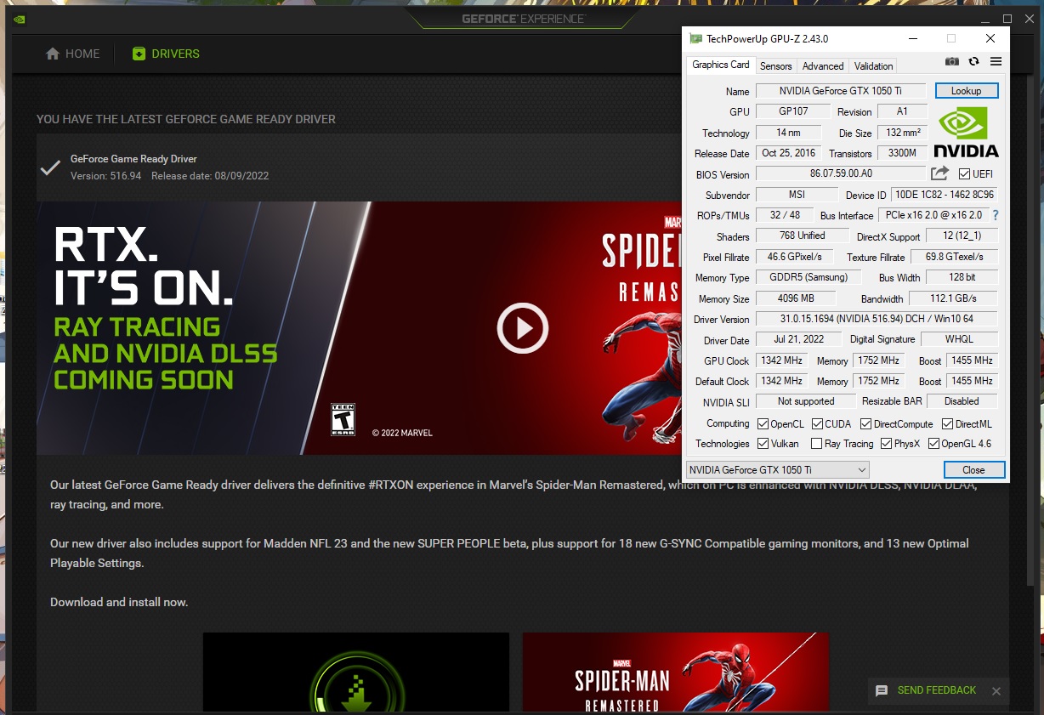Viewport: 1044px width, 715px height.
Task: Click the Bus Interface question mark
Action: click(x=996, y=216)
